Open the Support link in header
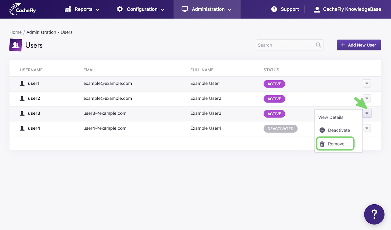391x230 pixels. 285,9
